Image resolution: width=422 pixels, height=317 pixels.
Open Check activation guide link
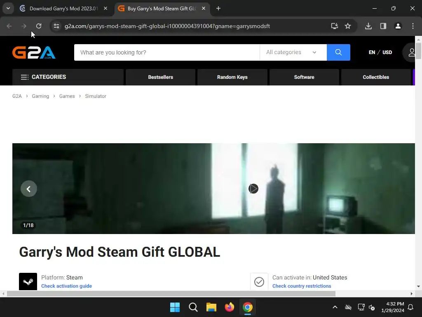click(x=66, y=286)
